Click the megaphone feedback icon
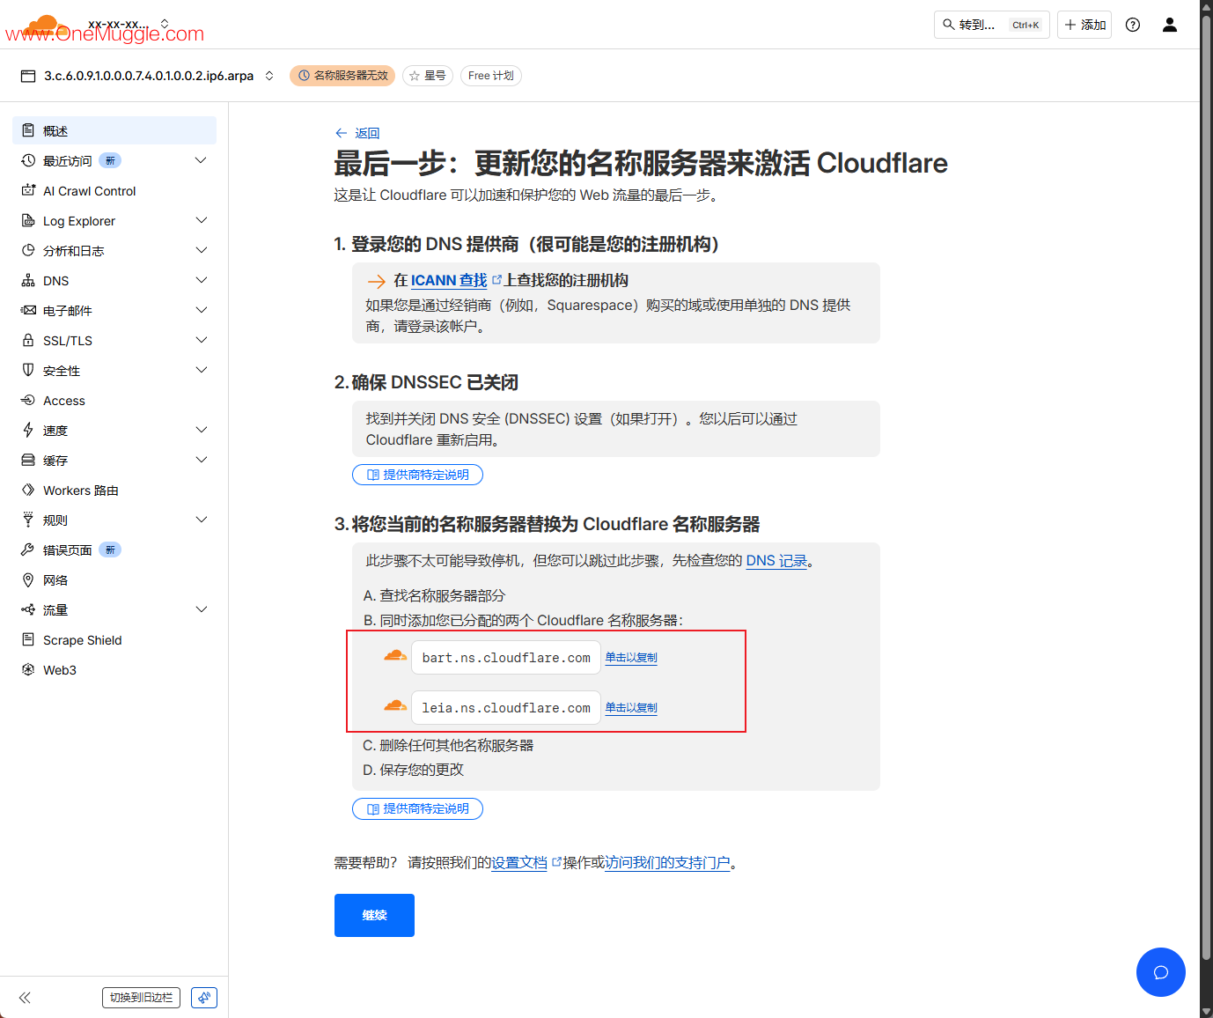This screenshot has width=1213, height=1018. [204, 998]
